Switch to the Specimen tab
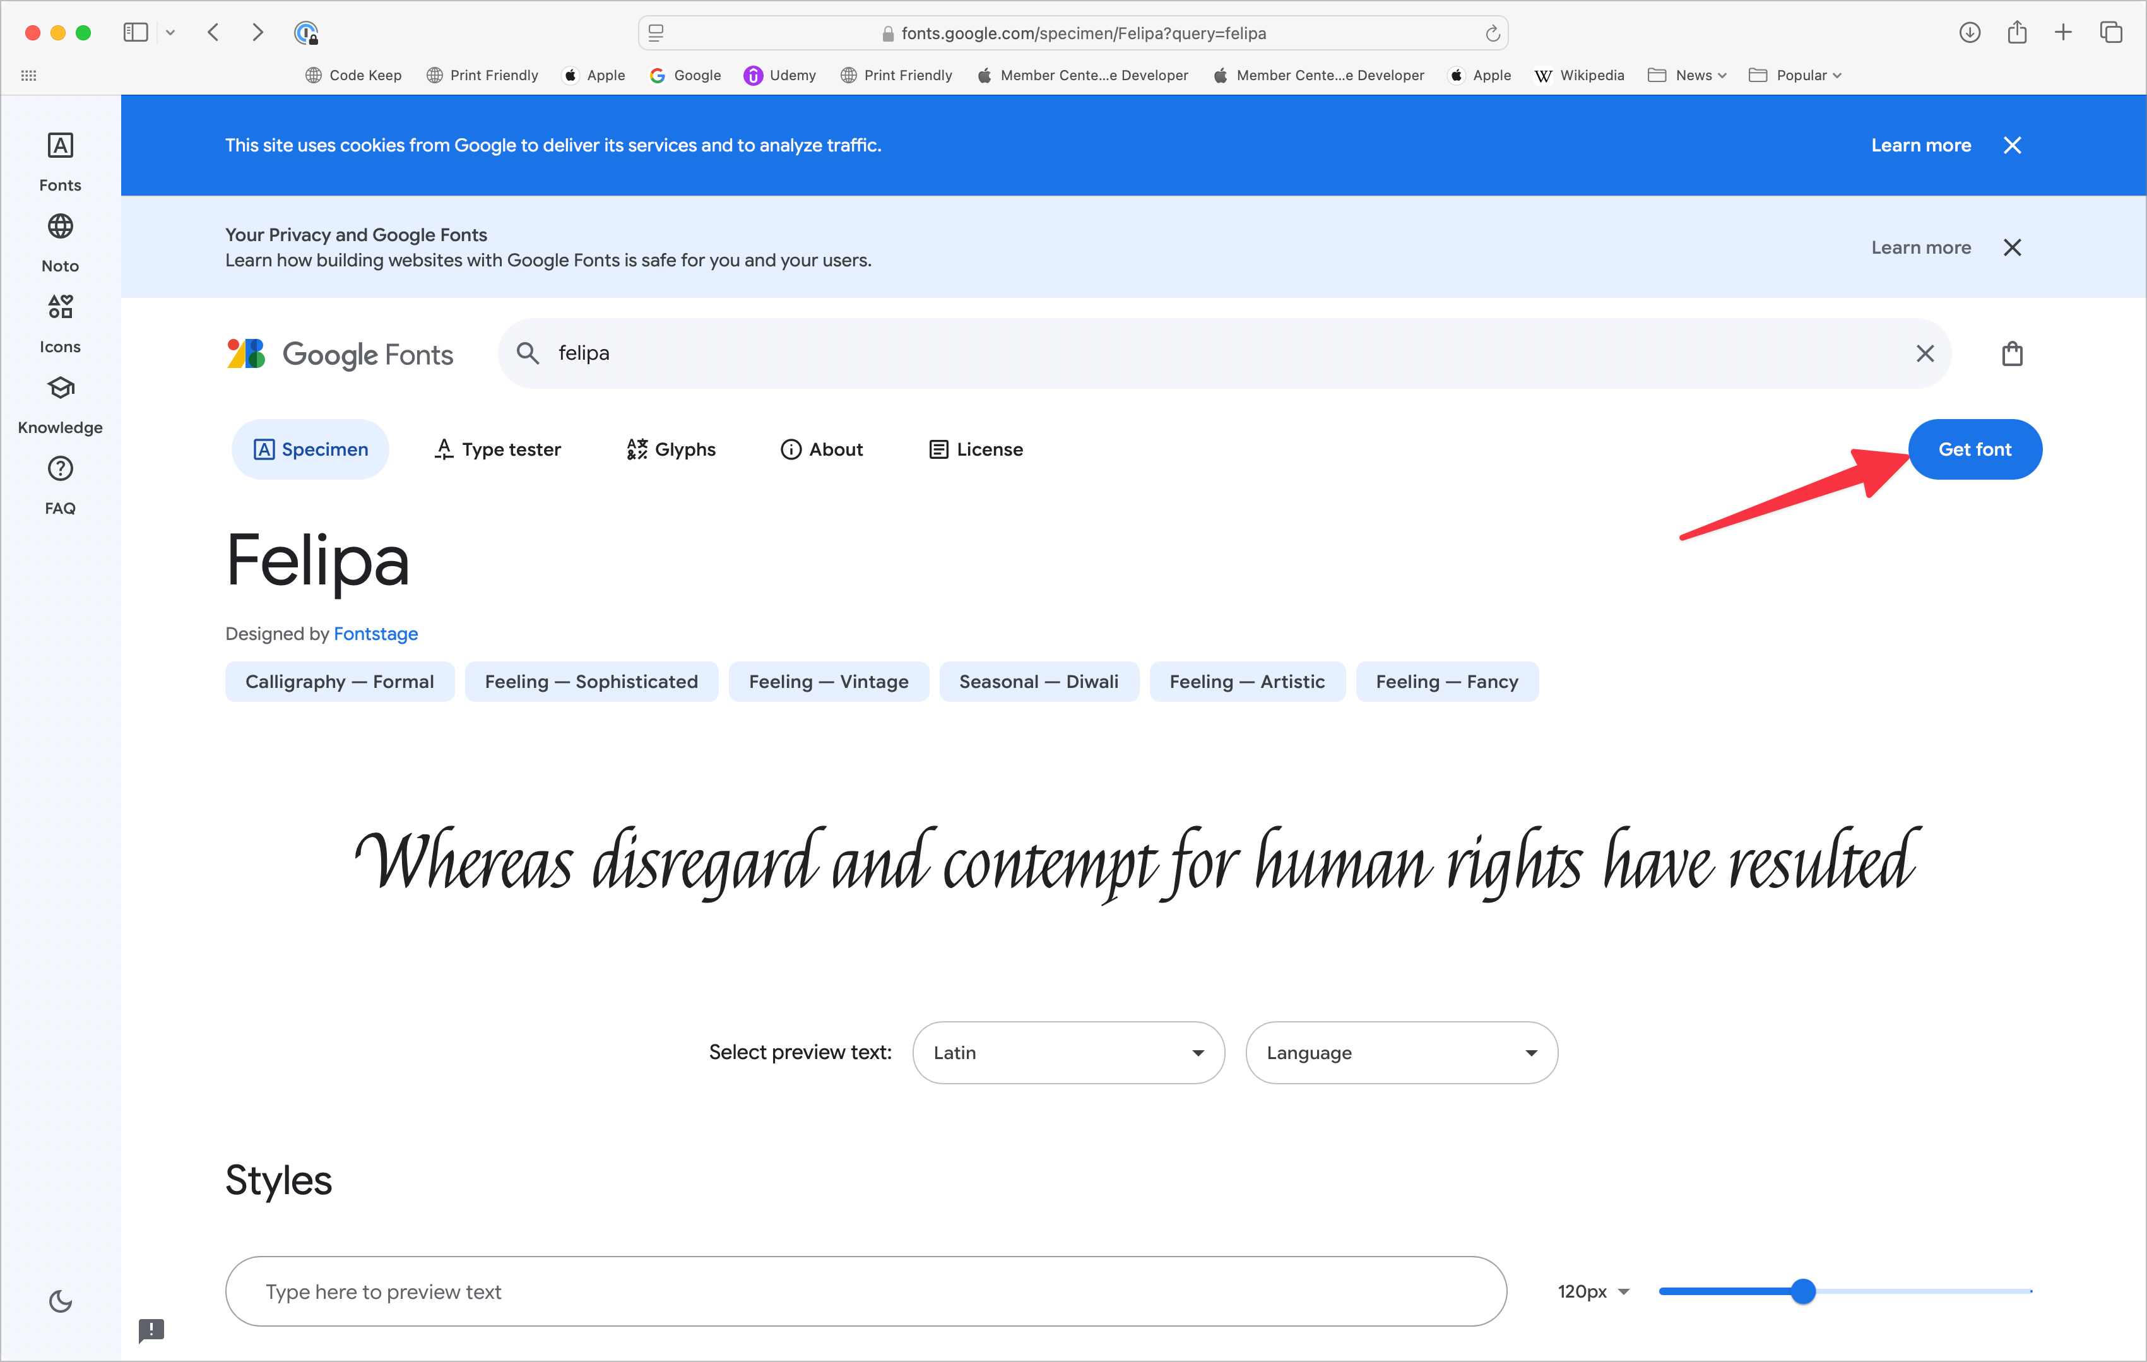 click(311, 449)
